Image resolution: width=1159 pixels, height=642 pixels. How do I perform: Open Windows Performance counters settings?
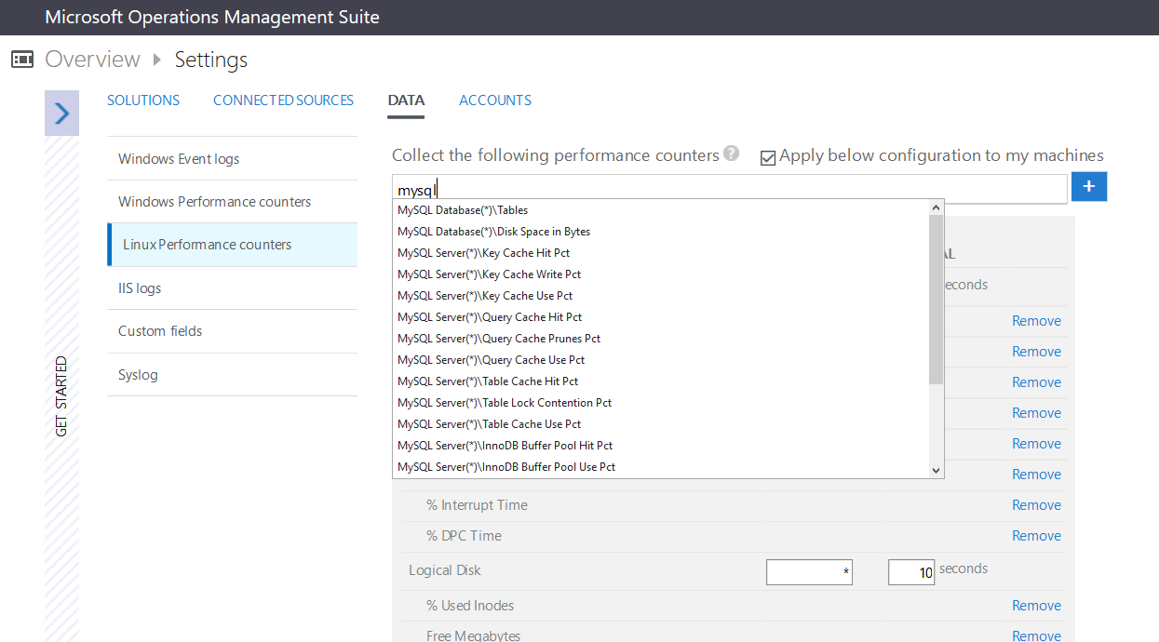point(232,201)
